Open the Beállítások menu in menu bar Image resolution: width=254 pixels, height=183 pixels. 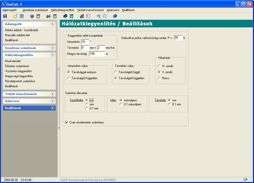(x=129, y=10)
